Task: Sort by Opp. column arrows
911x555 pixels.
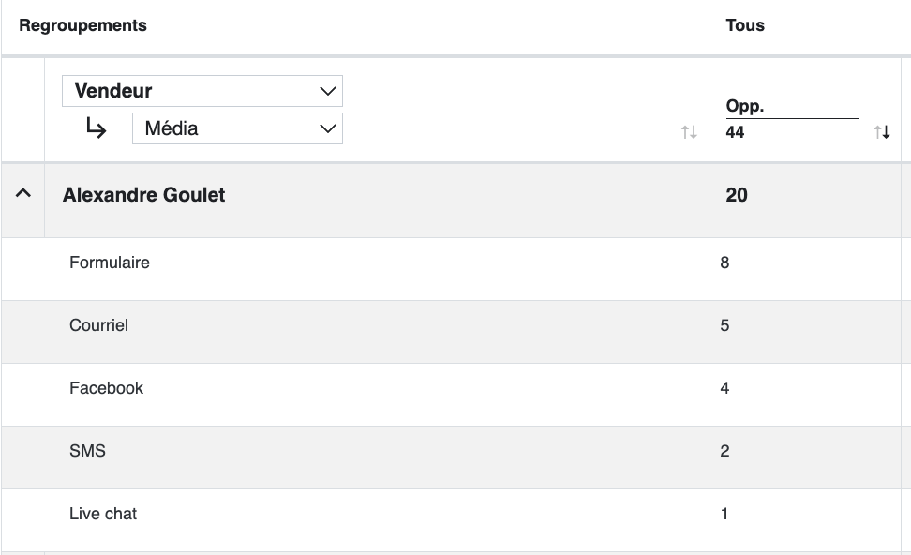Action: 881,132
